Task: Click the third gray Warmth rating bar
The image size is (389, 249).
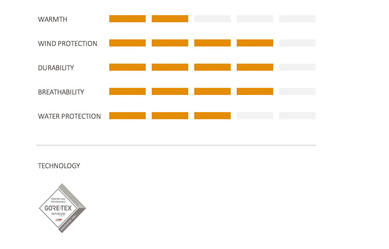Action: coord(212,19)
